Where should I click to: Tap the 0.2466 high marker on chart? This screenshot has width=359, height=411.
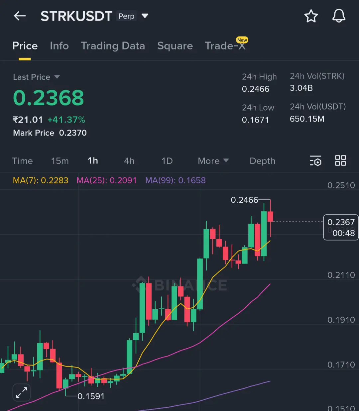tap(244, 200)
